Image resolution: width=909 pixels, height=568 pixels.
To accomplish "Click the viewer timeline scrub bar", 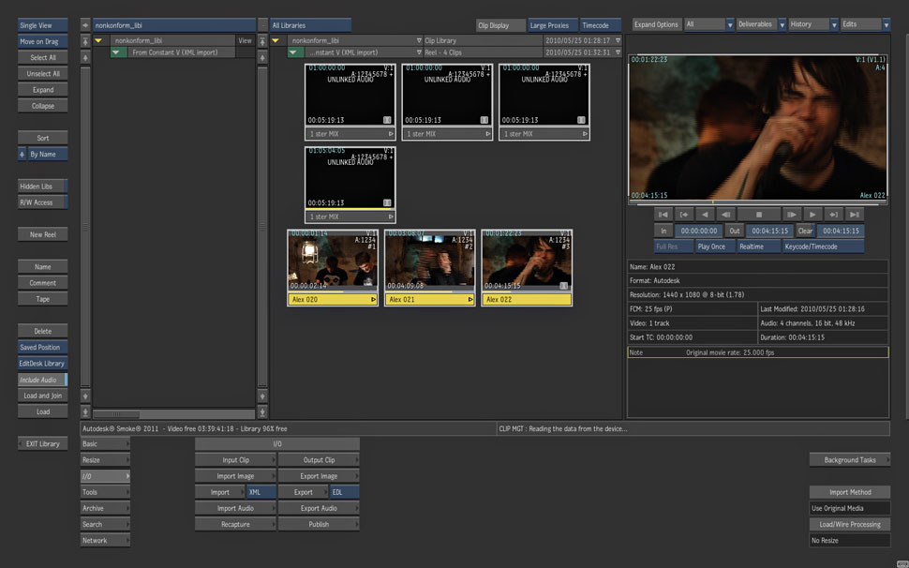I will point(757,202).
